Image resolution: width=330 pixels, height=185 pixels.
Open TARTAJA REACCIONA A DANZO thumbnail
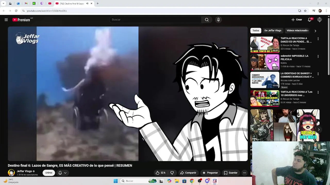[x=265, y=45]
